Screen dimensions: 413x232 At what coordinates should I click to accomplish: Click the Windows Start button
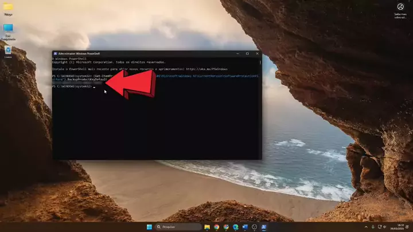click(149, 227)
